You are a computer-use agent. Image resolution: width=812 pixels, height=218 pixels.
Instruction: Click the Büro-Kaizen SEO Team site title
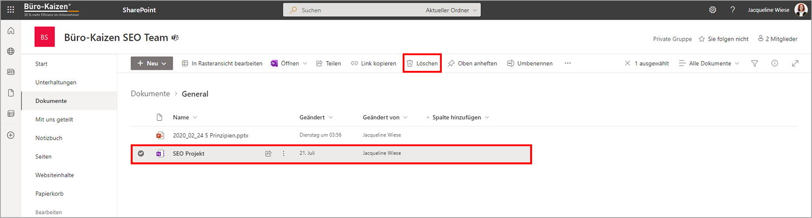(x=116, y=37)
